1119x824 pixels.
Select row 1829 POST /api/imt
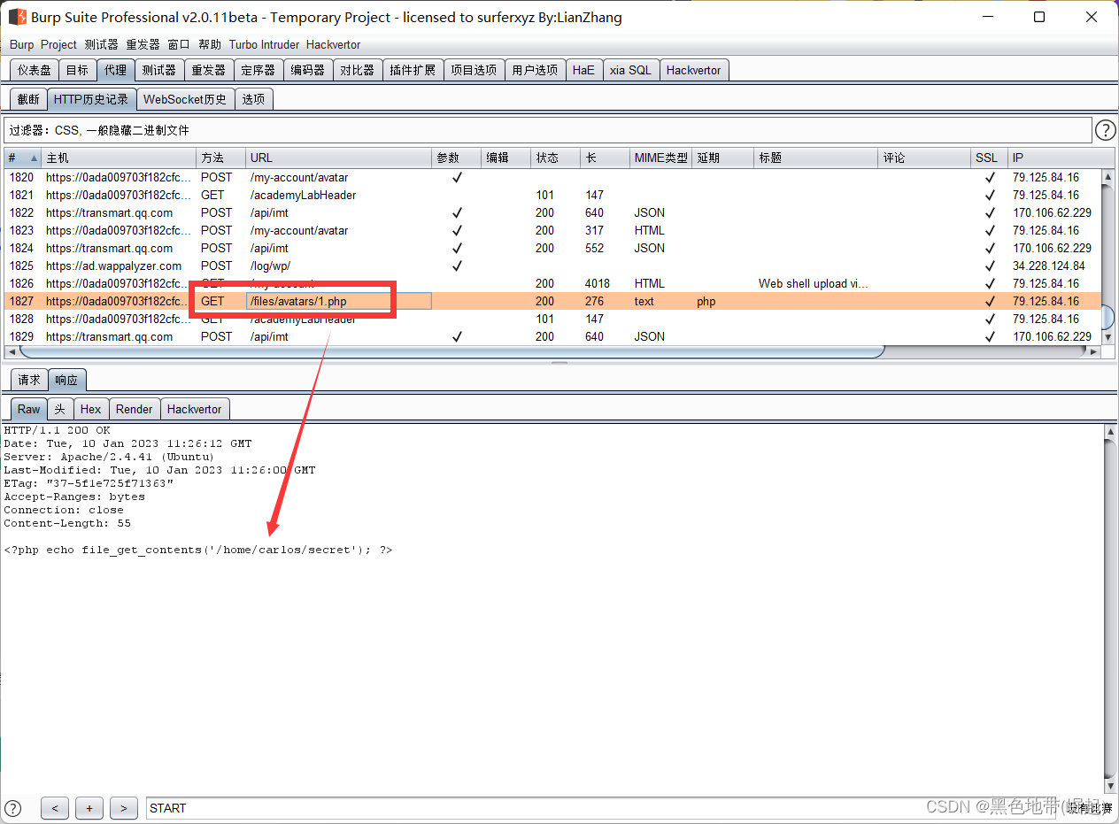pos(552,336)
